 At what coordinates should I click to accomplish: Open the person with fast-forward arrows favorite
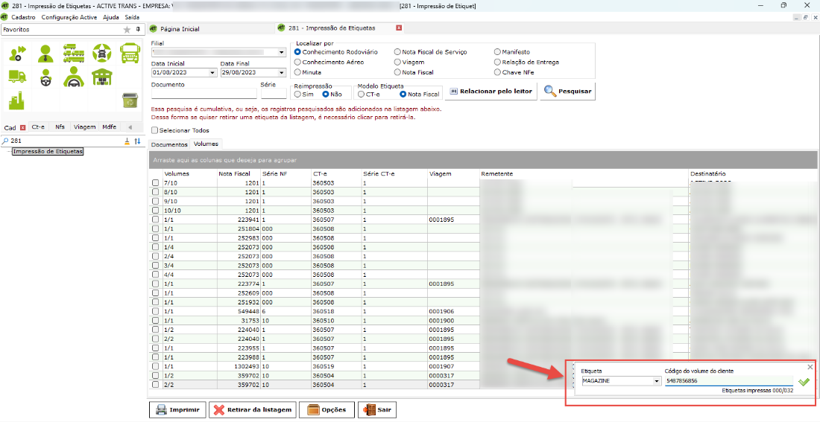click(x=18, y=53)
